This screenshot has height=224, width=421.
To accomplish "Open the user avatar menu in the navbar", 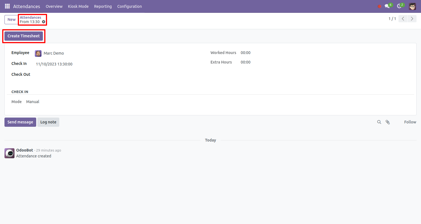I will tap(412, 6).
